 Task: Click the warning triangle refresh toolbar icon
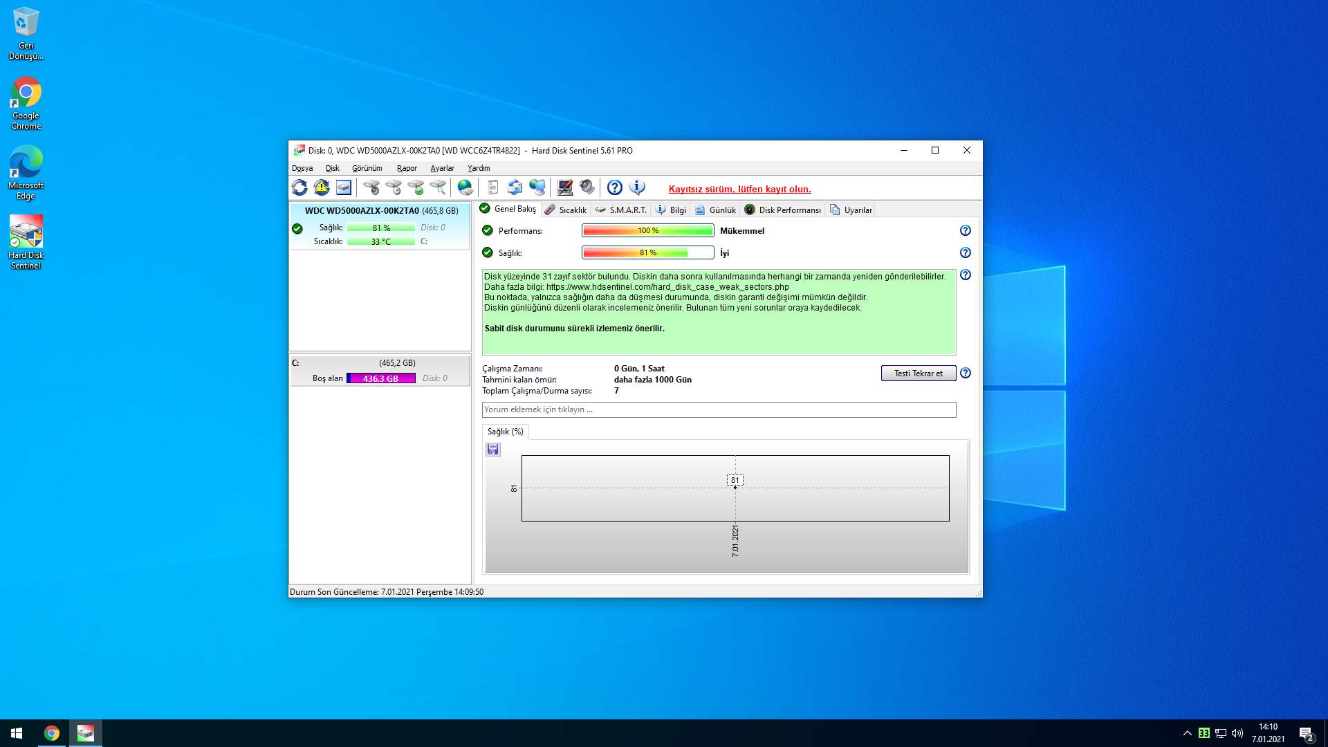click(x=322, y=187)
